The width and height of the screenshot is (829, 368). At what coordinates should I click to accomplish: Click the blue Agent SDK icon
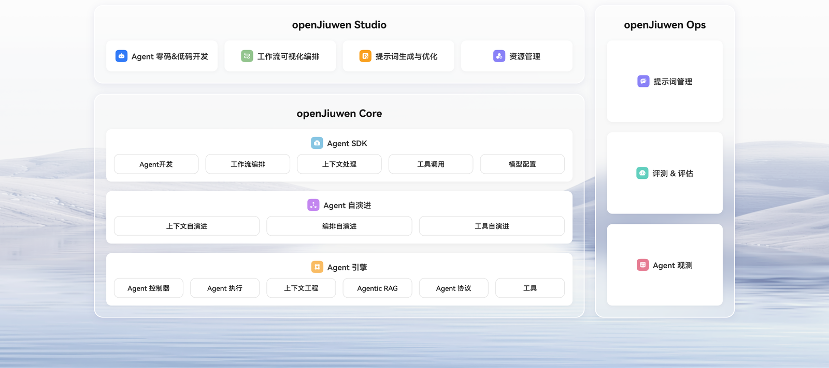(x=317, y=143)
